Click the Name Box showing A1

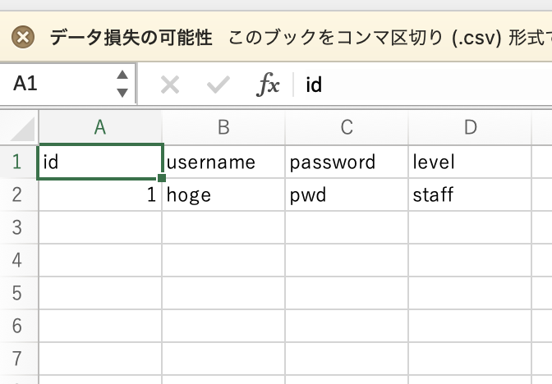(x=67, y=84)
